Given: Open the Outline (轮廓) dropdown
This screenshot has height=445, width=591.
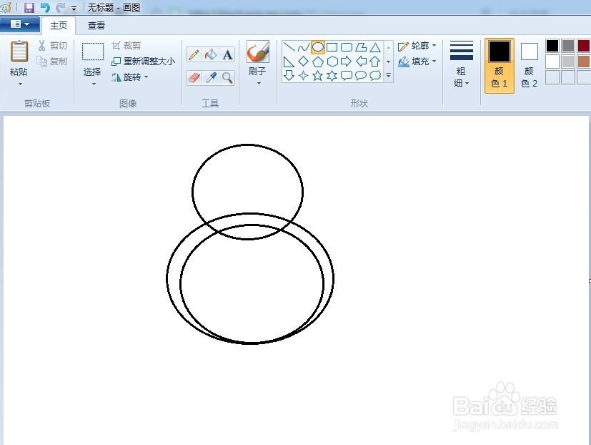Looking at the screenshot, I should pos(417,46).
